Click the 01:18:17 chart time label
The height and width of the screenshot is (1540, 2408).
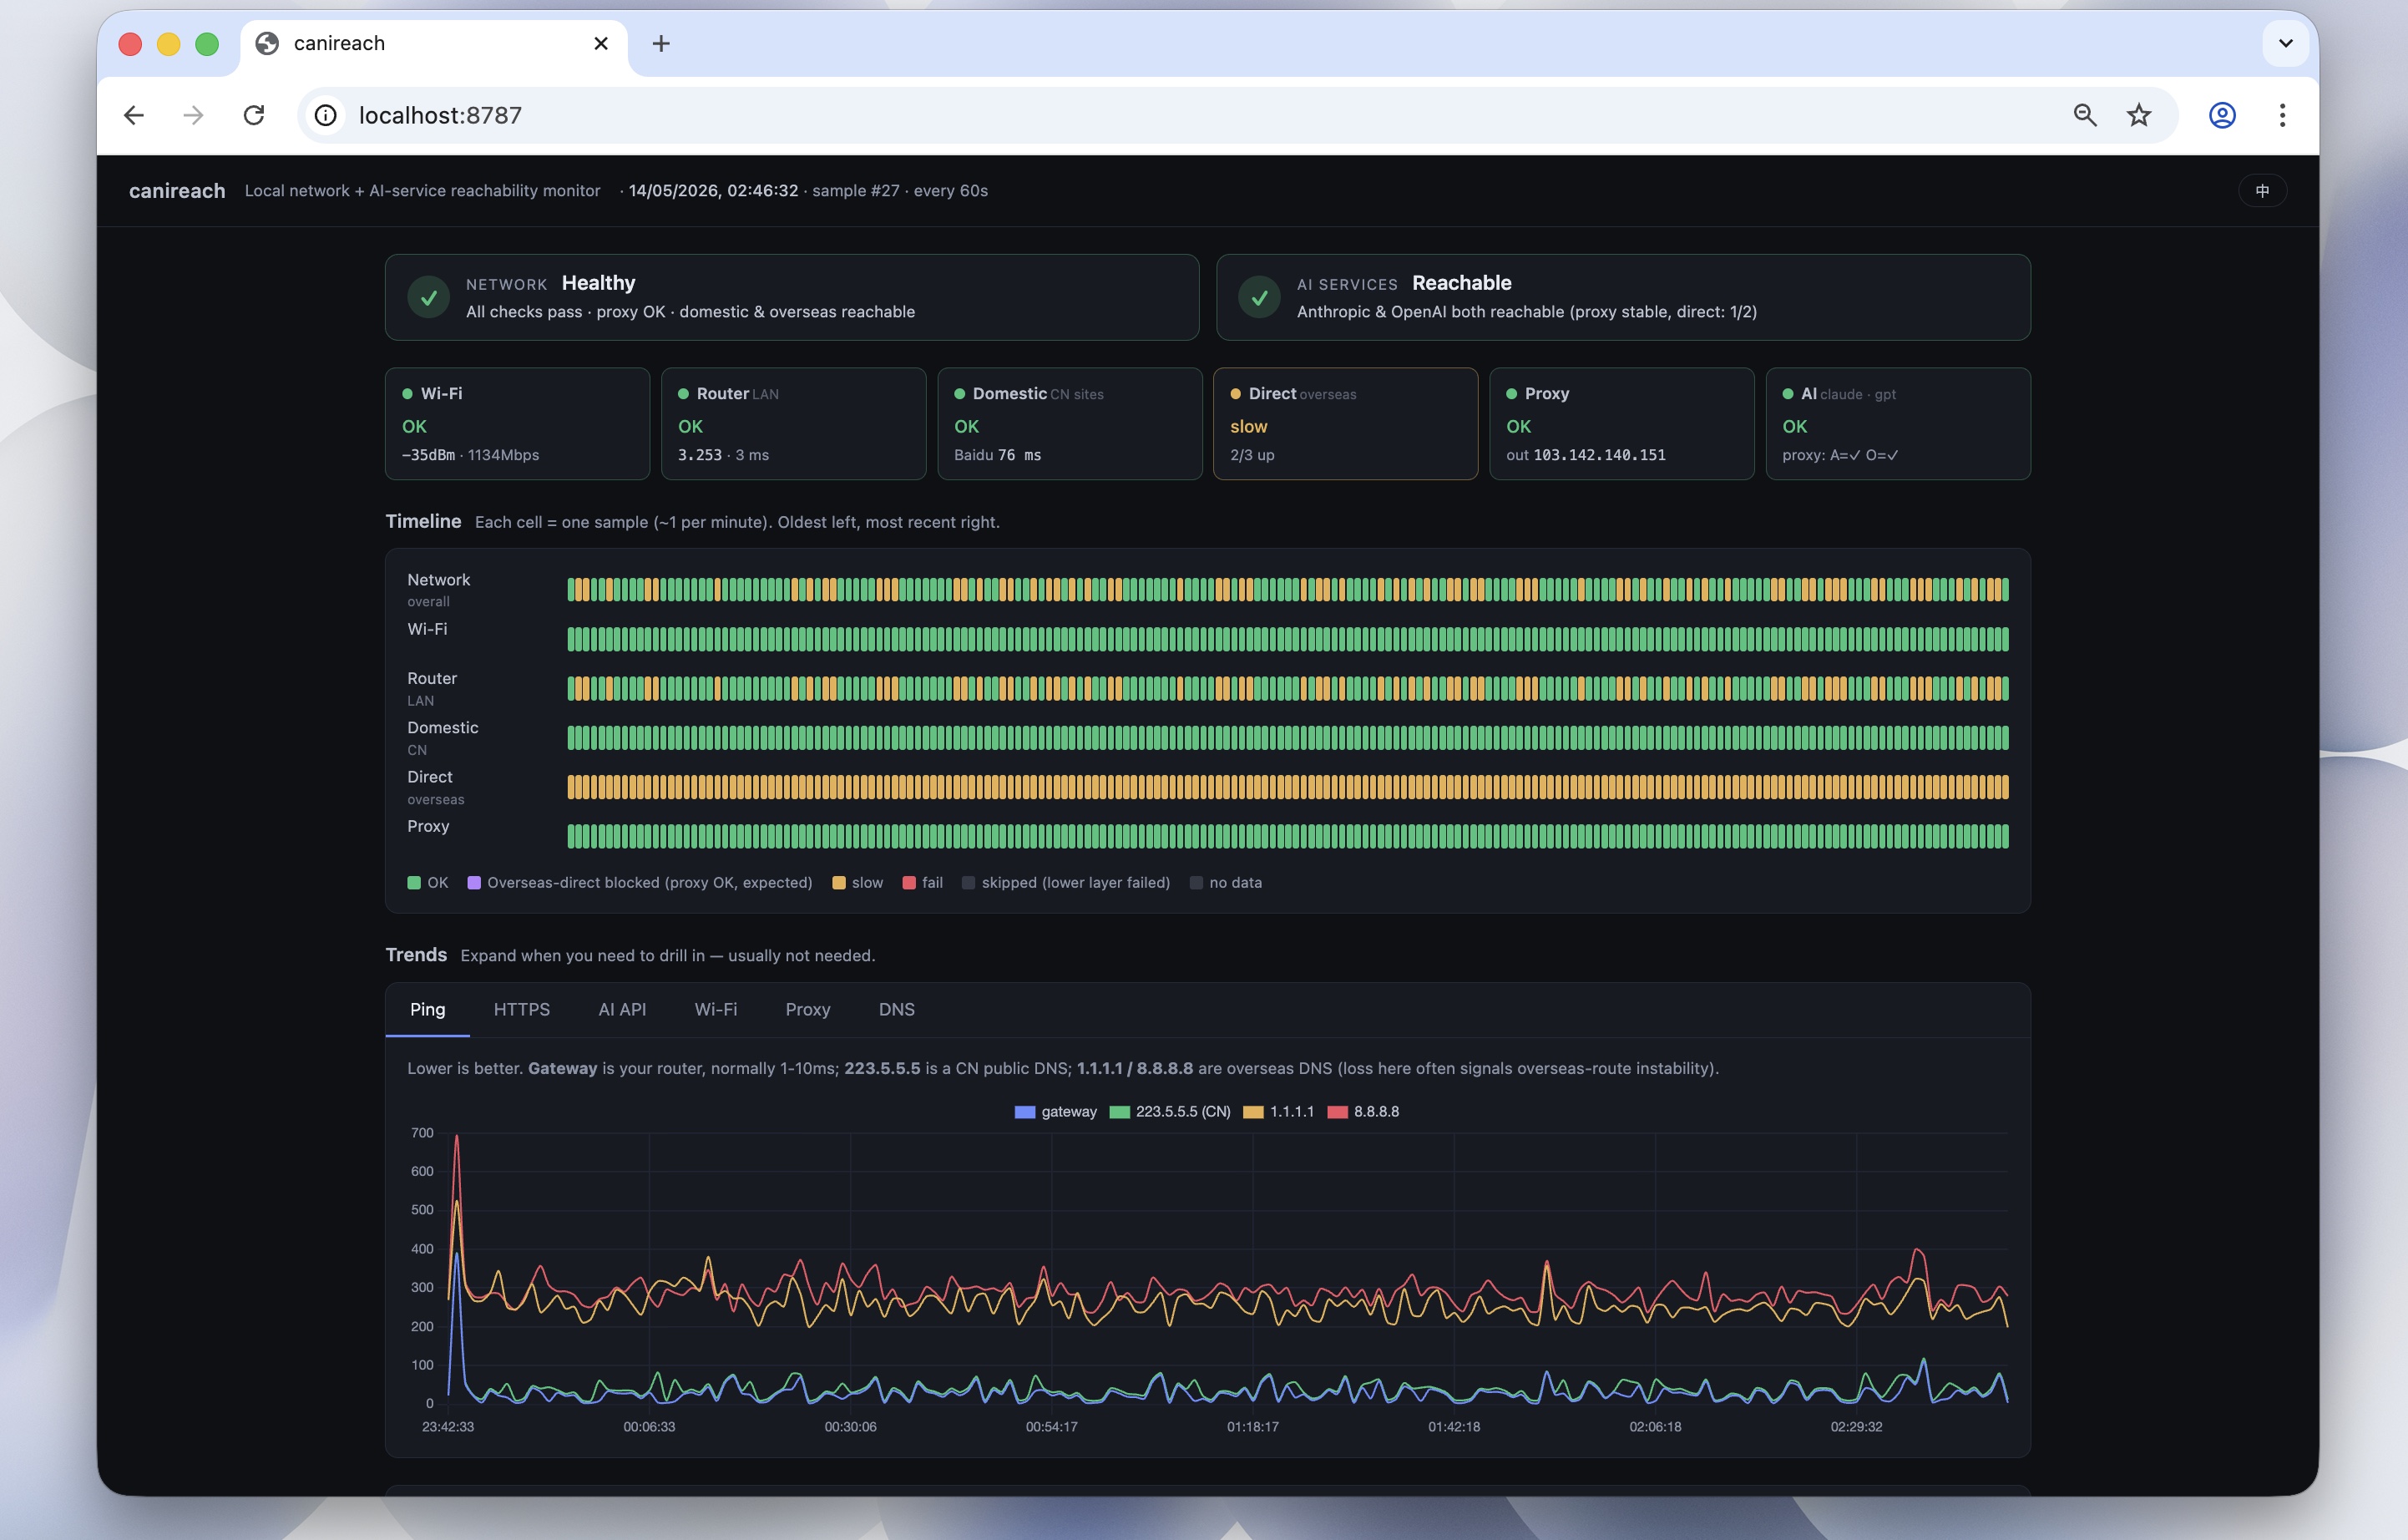1252,1427
